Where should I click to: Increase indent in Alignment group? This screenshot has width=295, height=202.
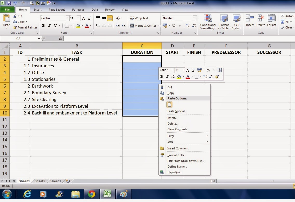[124, 26]
